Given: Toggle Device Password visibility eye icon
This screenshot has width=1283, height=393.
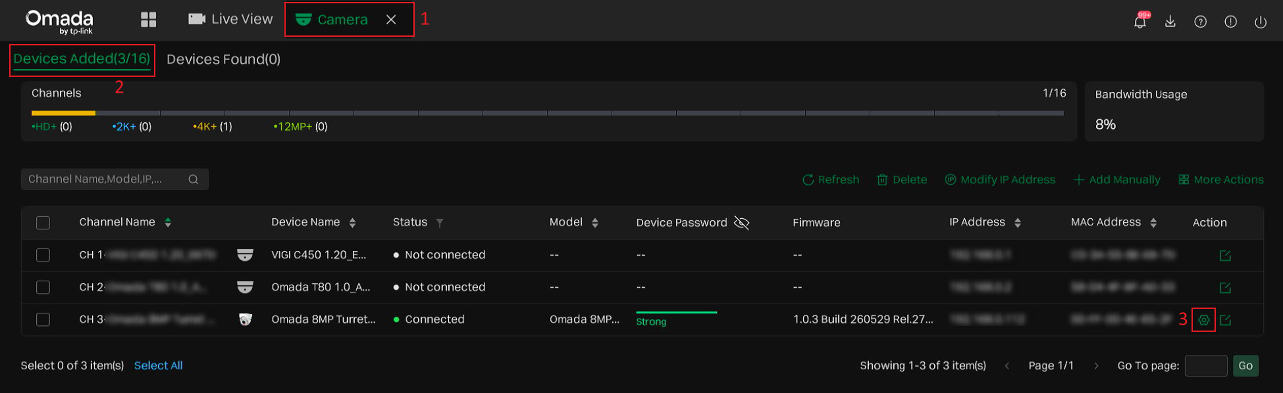Looking at the screenshot, I should click(742, 222).
